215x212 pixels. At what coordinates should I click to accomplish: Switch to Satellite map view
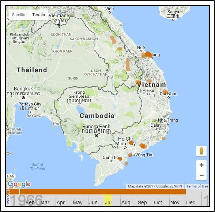[x=19, y=15]
